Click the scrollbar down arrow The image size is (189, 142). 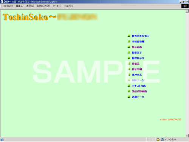tap(187, 136)
